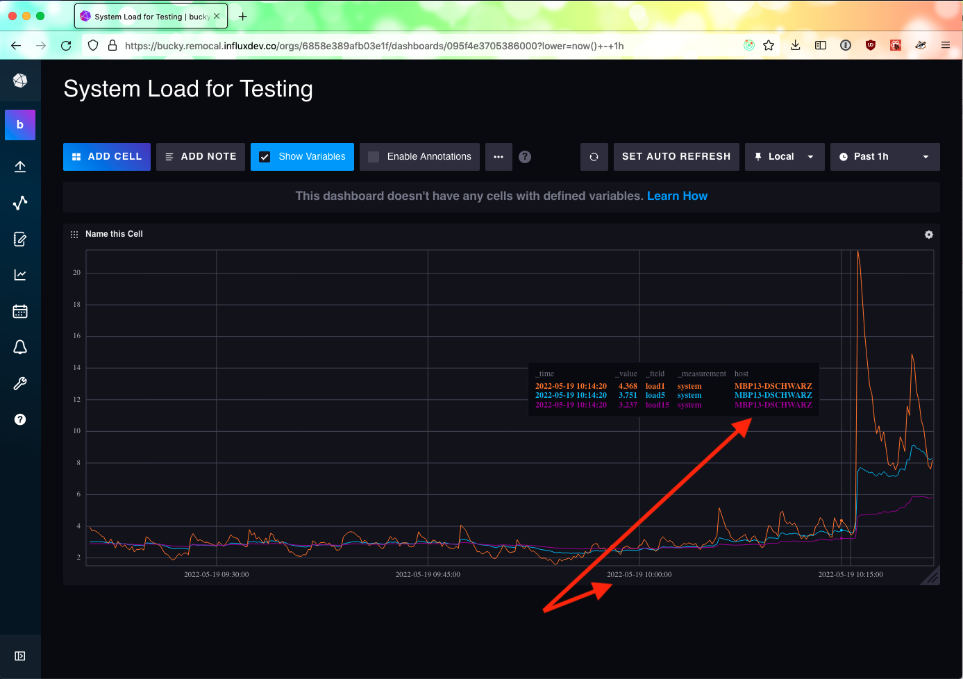
Task: Enable Annotations checkbox
Action: (x=374, y=157)
